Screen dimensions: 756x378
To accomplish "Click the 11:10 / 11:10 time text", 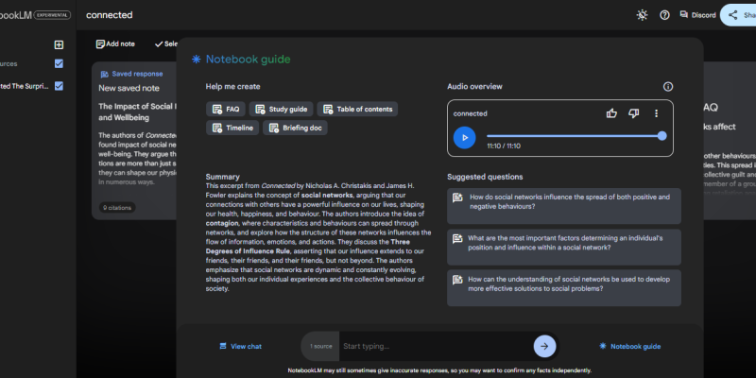I will (504, 146).
